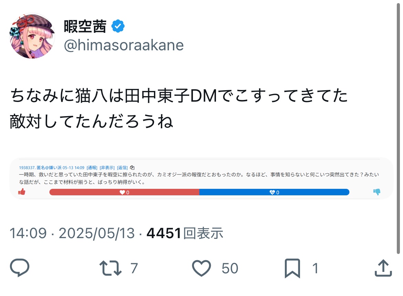
Task: Like the tweet with heart icon
Action: coord(201,268)
